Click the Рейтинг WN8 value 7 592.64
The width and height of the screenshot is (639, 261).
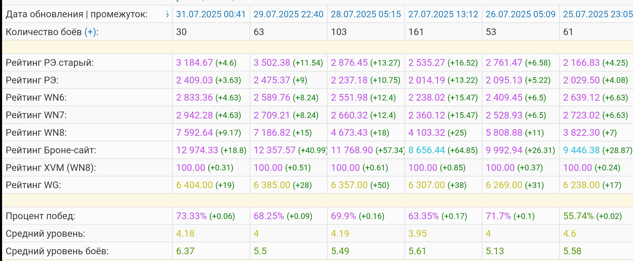[194, 133]
